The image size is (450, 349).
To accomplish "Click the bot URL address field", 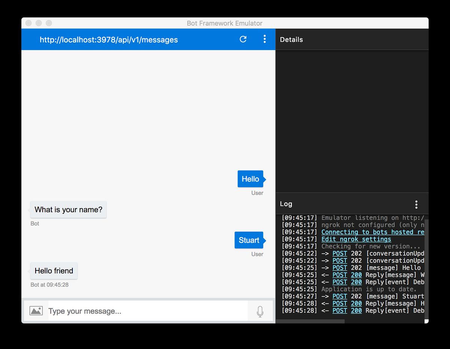I will pyautogui.click(x=109, y=39).
